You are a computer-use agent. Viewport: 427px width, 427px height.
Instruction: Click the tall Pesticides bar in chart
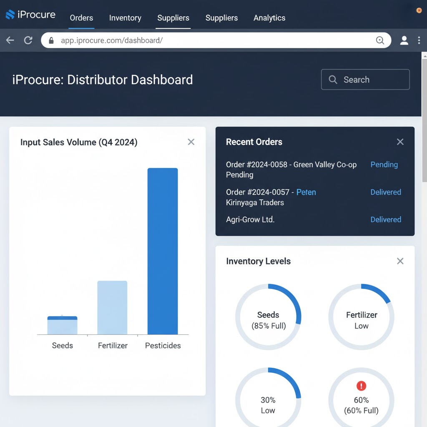point(163,251)
